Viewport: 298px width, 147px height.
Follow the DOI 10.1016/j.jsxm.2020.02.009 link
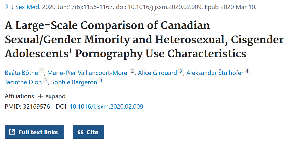click(x=106, y=107)
